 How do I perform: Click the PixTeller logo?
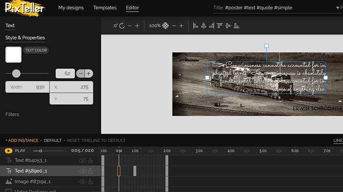[24, 8]
